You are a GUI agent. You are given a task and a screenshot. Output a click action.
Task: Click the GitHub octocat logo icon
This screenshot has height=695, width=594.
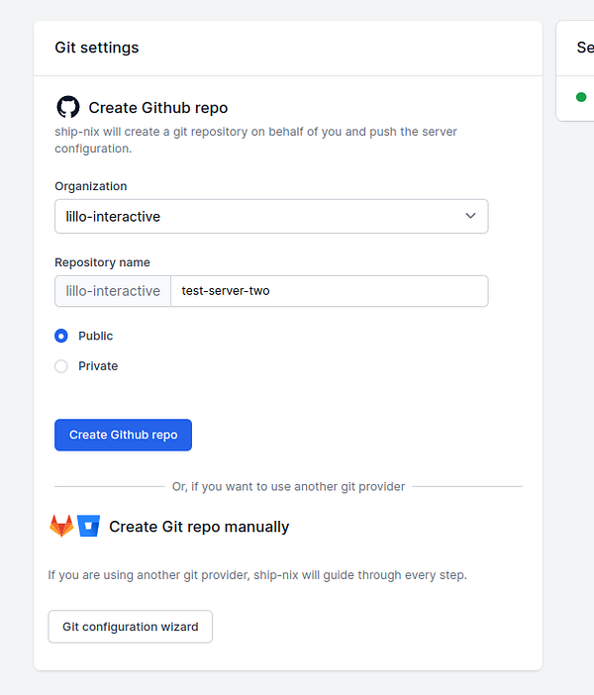67,107
